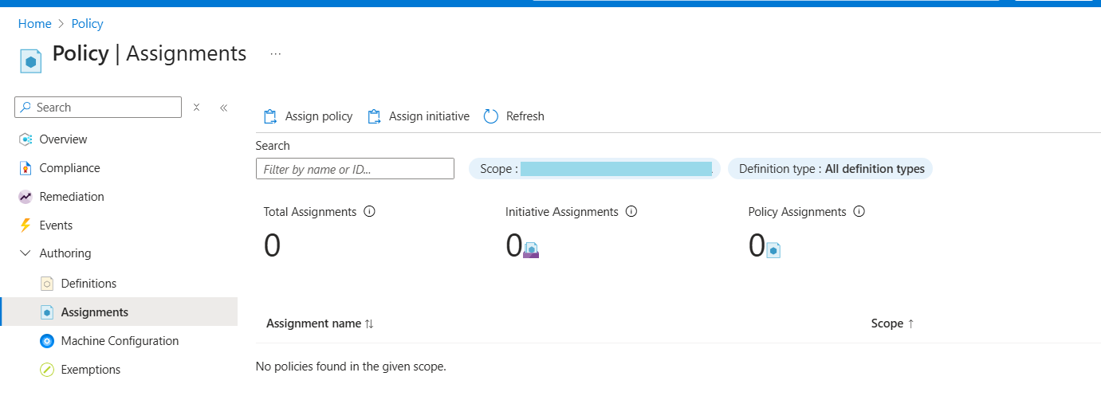This screenshot has width=1101, height=396.
Task: Click policy icon beside Policy Assignments count
Action: [x=773, y=250]
